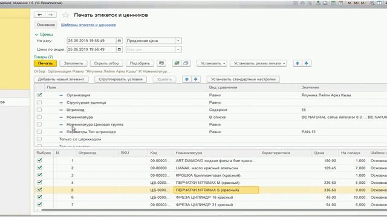This screenshot has height=217, width=387.
Task: Click the Печать button
Action: pos(45,63)
